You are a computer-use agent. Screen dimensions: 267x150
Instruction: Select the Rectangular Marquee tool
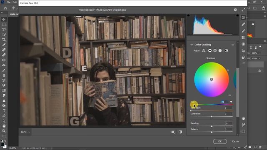(x=4, y=24)
